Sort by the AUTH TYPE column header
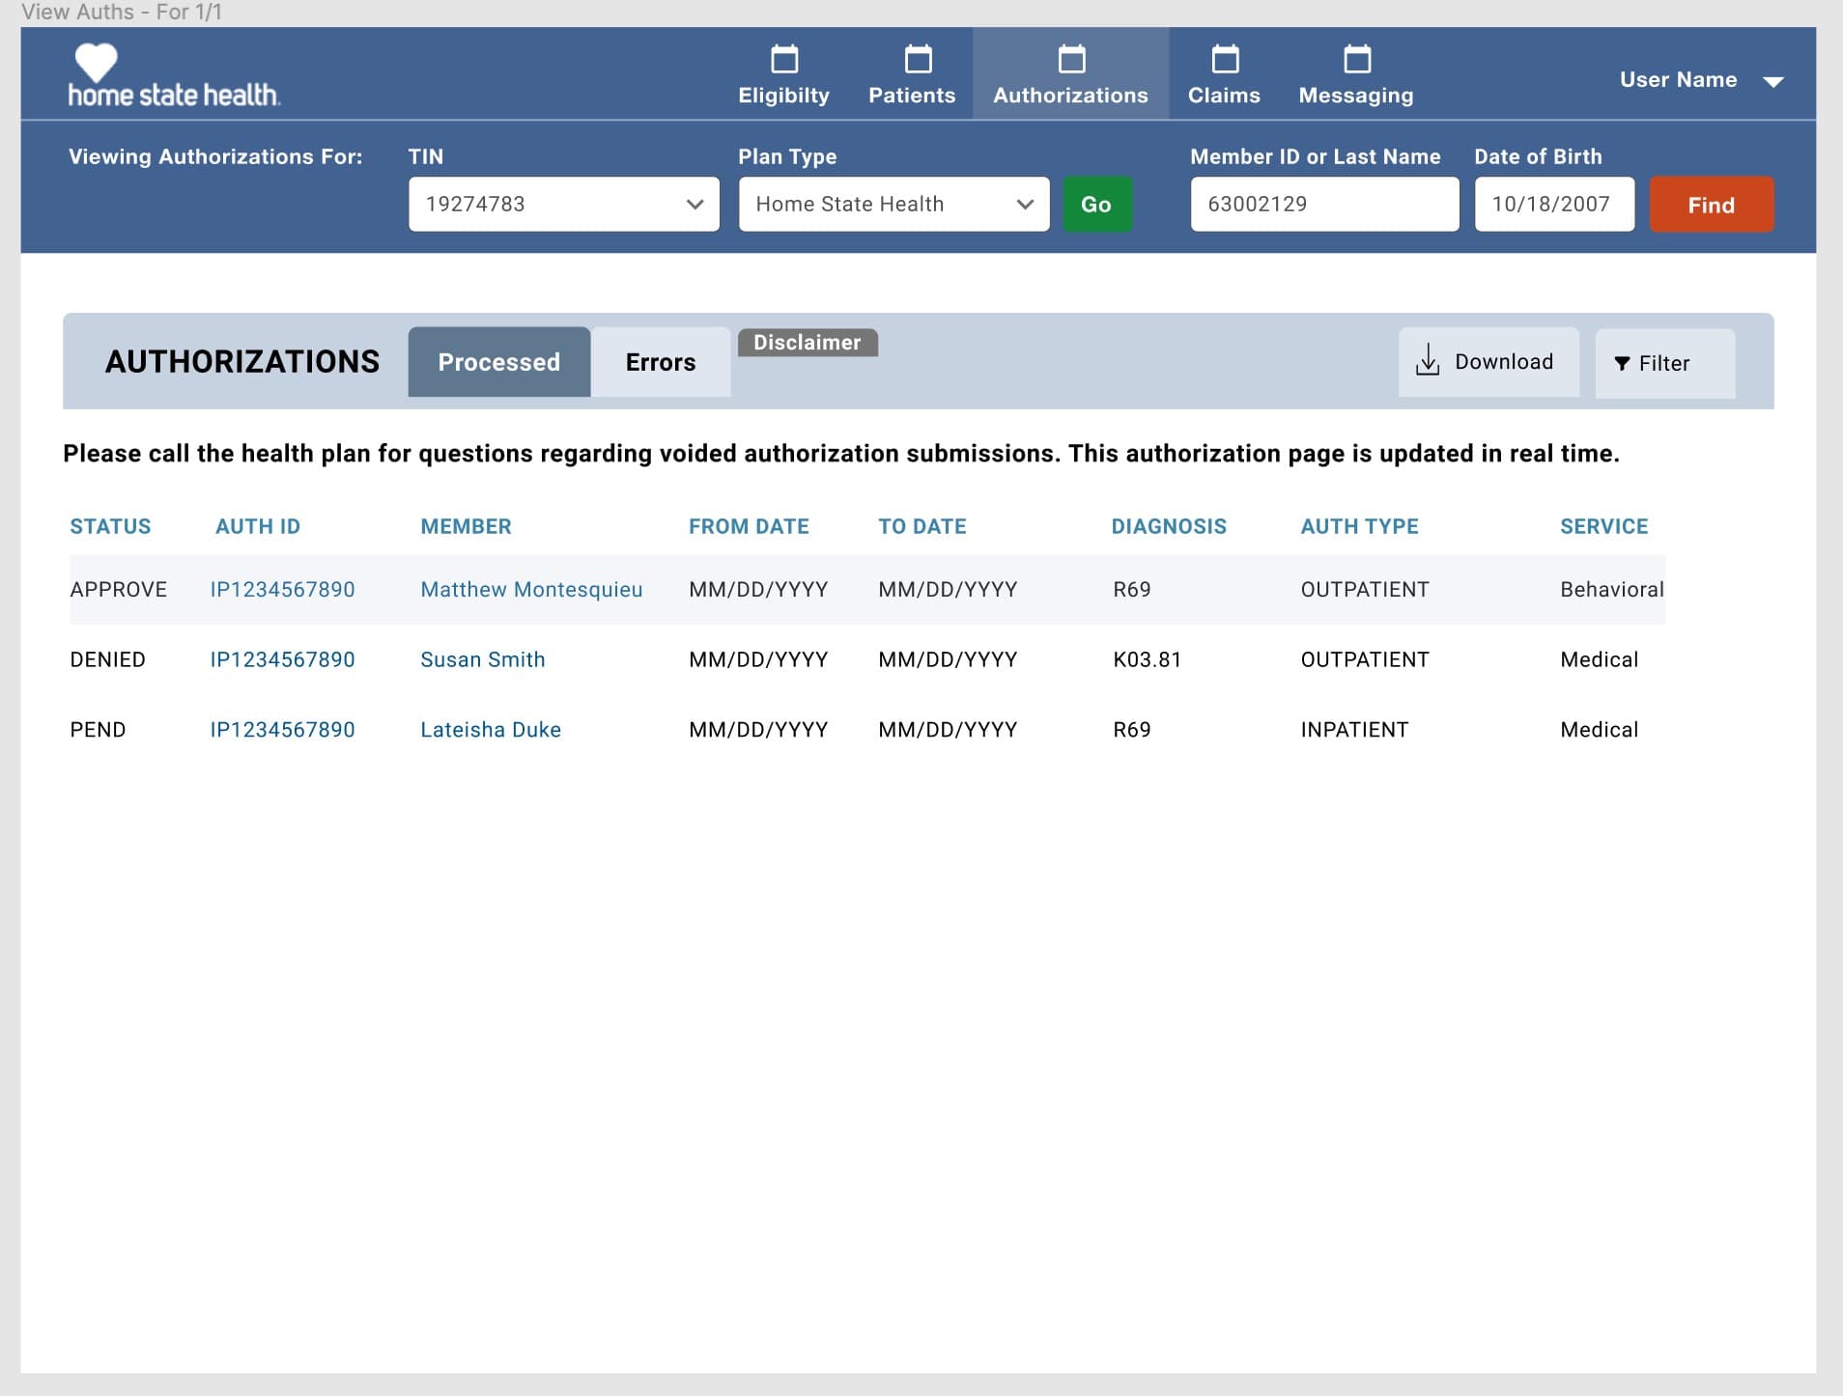This screenshot has width=1843, height=1396. 1360,527
